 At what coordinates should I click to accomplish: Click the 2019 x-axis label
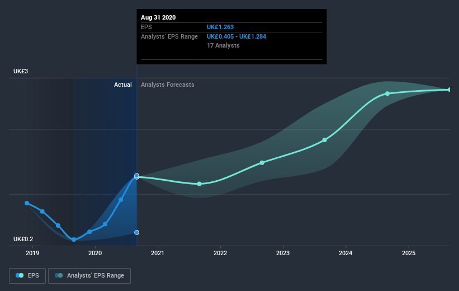point(32,253)
